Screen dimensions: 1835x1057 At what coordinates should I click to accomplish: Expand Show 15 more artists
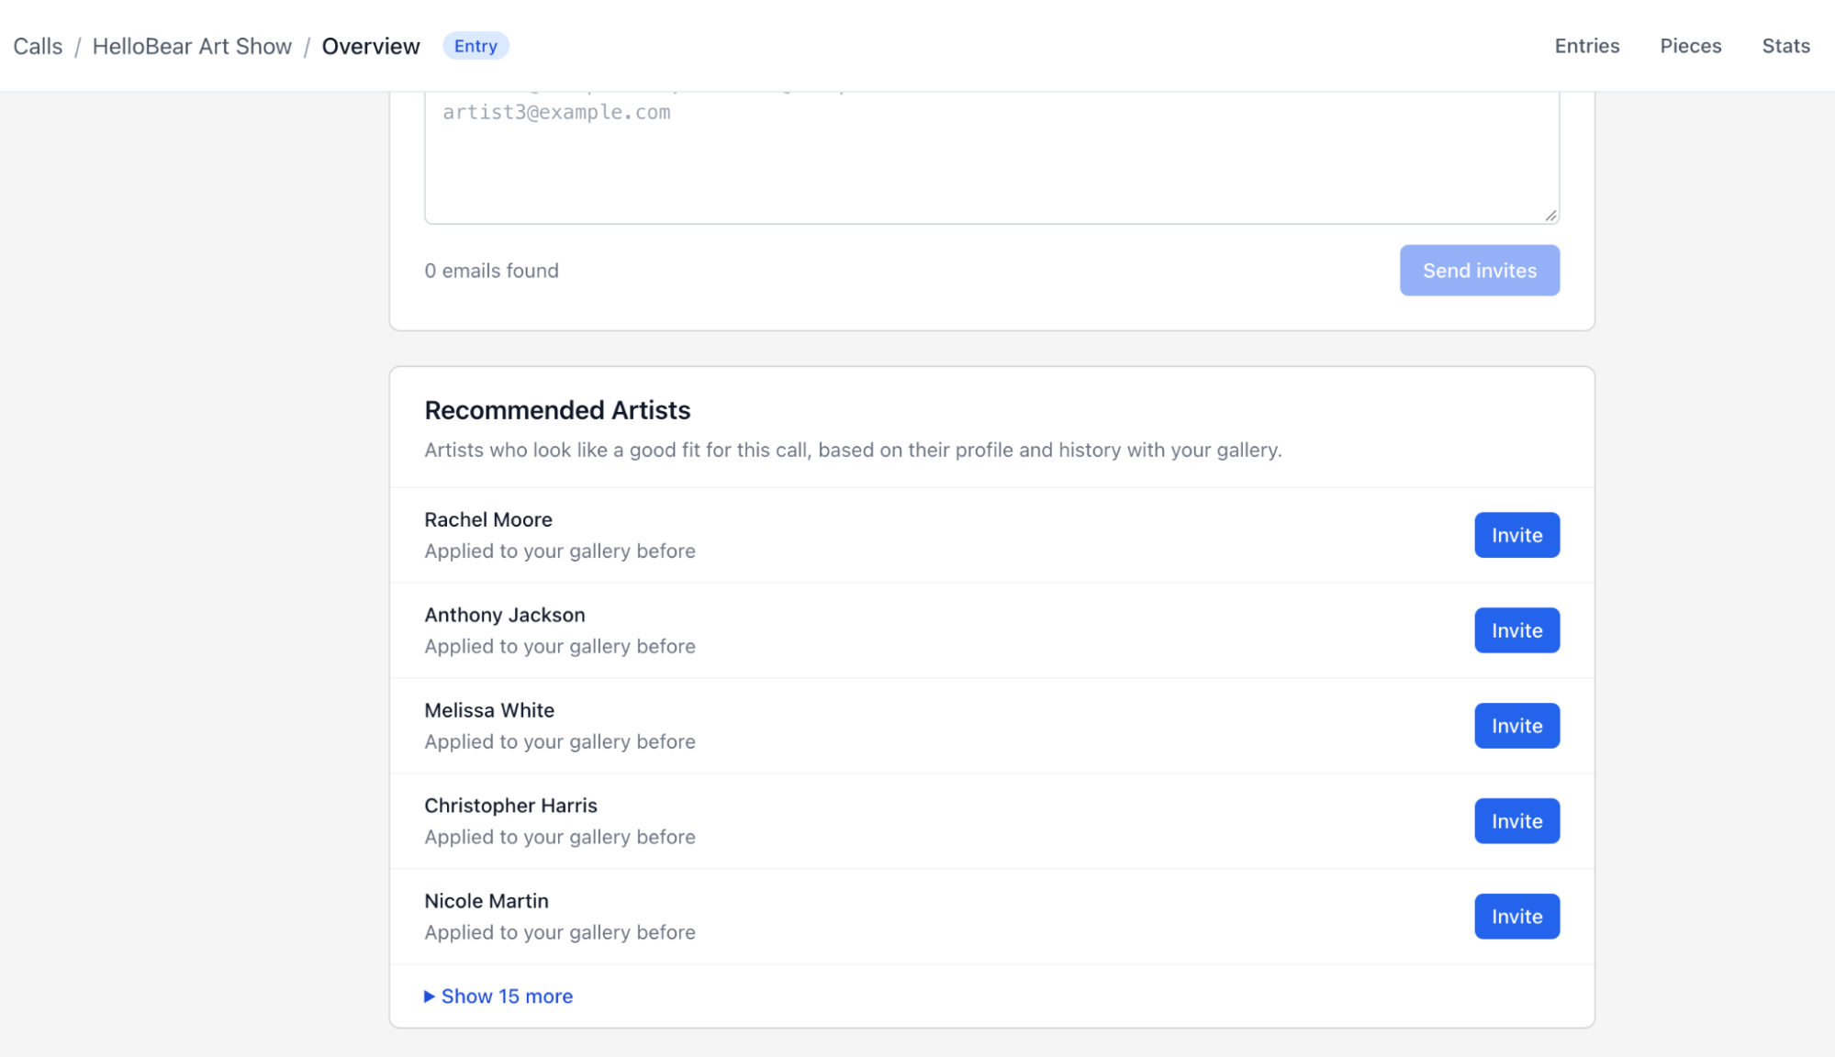498,996
